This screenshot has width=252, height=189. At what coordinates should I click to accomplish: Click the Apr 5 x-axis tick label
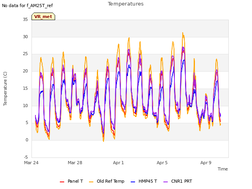point(162,163)
